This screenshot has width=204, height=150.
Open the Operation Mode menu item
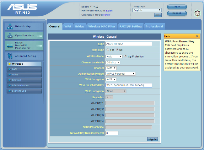[x=24, y=35]
